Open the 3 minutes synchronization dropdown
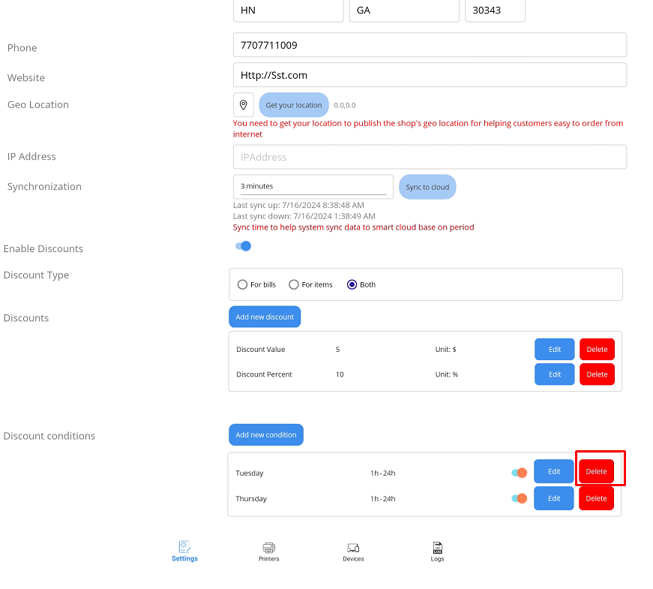This screenshot has width=653, height=589. [313, 186]
